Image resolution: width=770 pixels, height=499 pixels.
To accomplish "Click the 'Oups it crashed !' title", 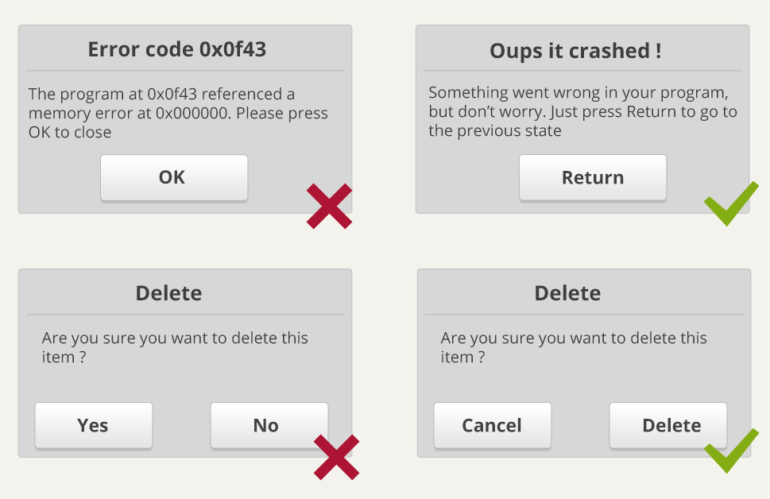I will coord(575,51).
